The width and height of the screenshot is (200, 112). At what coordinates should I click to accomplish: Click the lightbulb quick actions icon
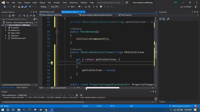(52, 63)
